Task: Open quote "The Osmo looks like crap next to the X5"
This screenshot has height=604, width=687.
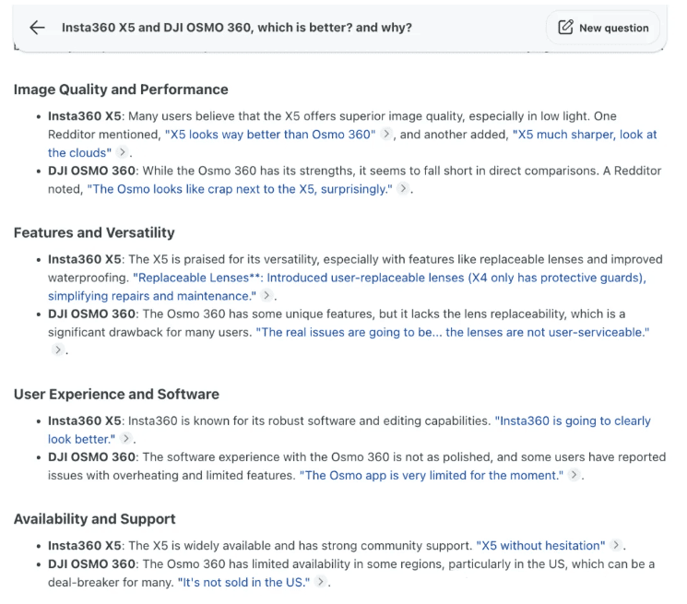Action: [x=240, y=189]
